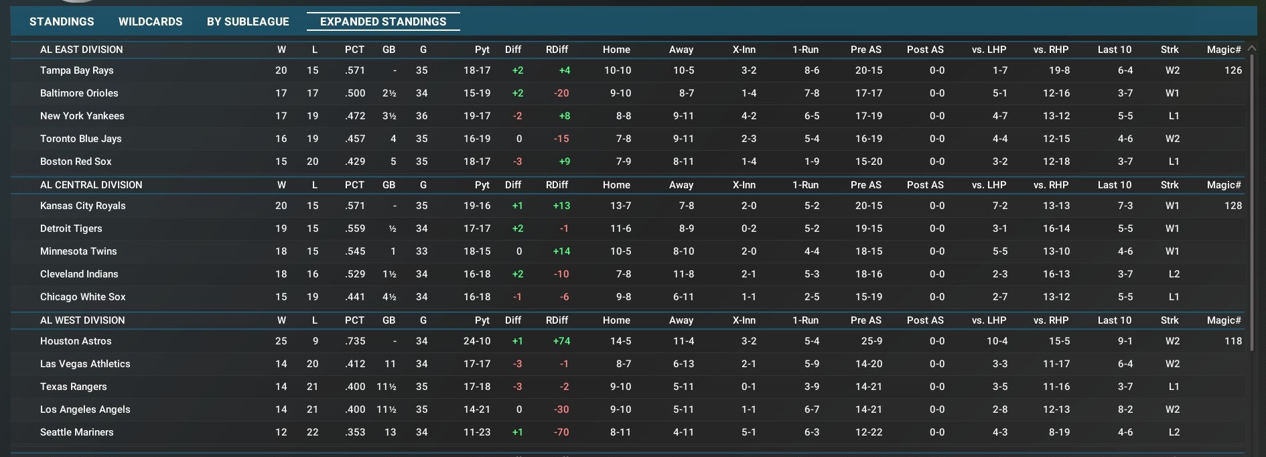The width and height of the screenshot is (1266, 457).
Task: Select the Kansas City Royals team
Action: (82, 206)
